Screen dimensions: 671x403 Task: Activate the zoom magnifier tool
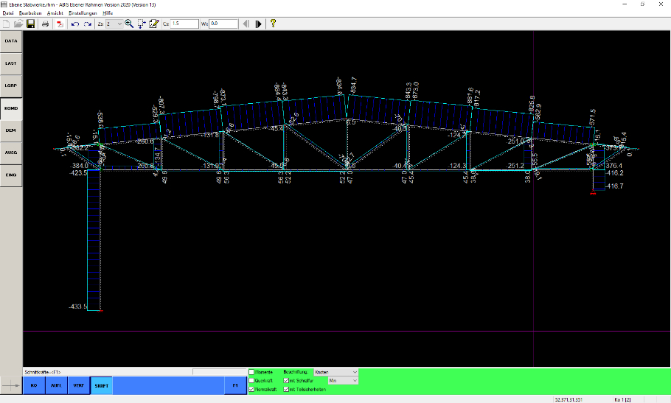coord(129,24)
